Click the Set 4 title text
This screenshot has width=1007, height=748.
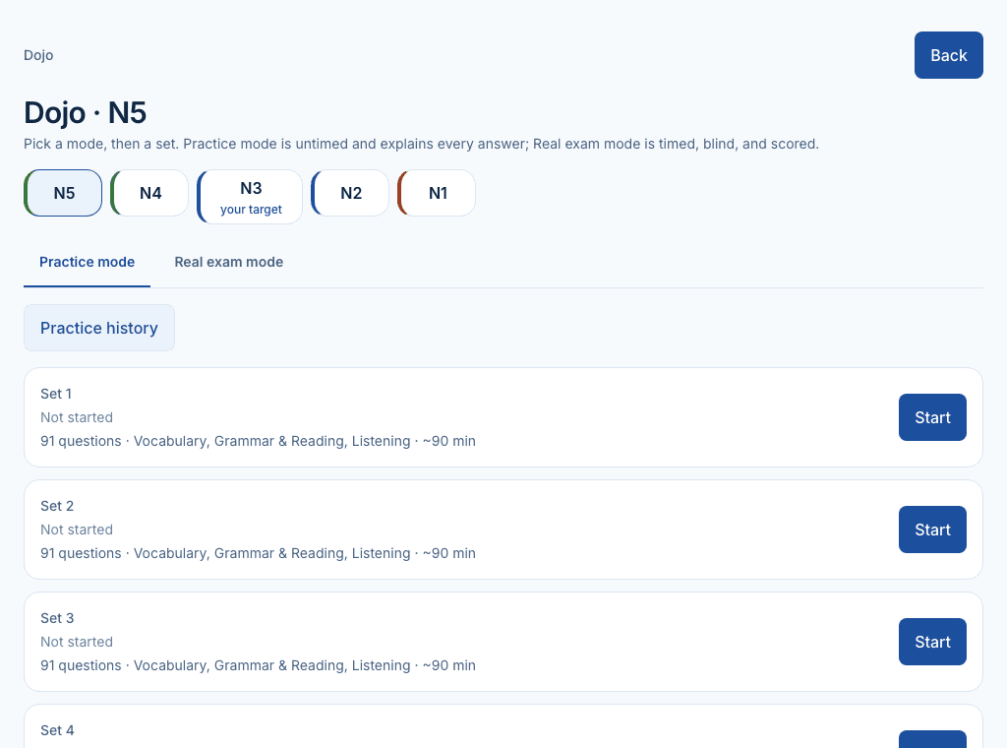(57, 730)
